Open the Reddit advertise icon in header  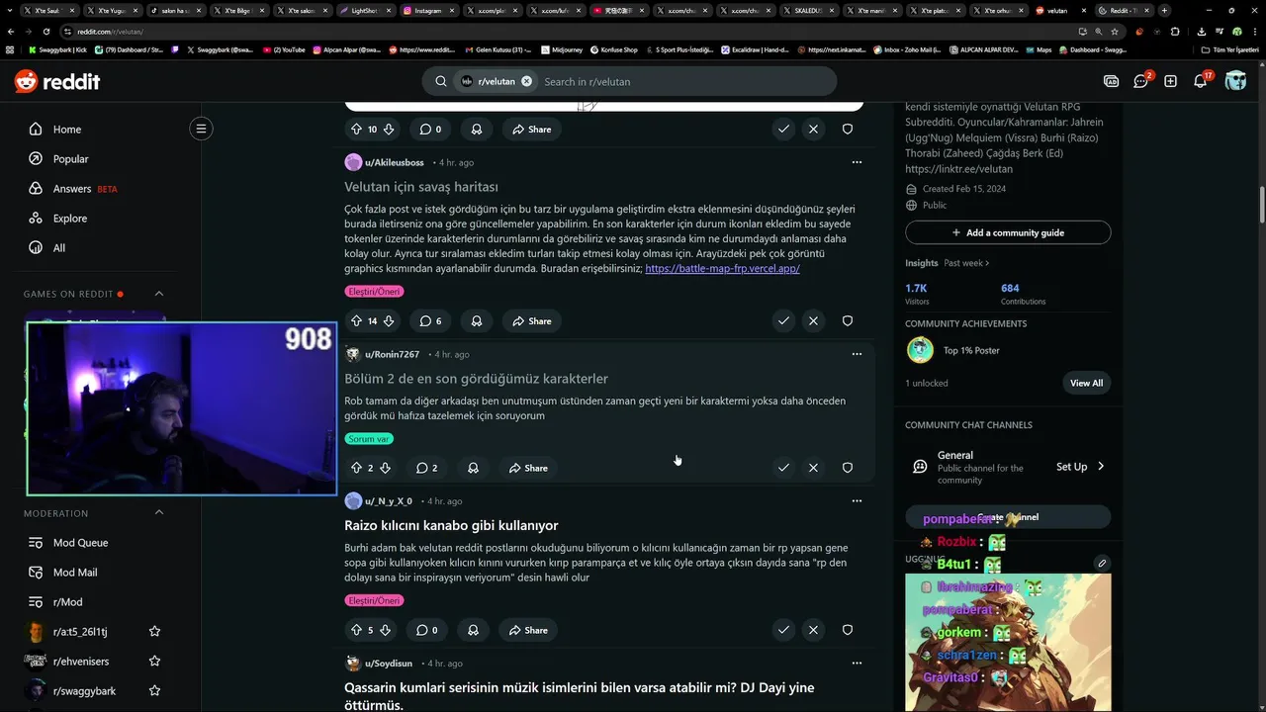click(x=1112, y=81)
